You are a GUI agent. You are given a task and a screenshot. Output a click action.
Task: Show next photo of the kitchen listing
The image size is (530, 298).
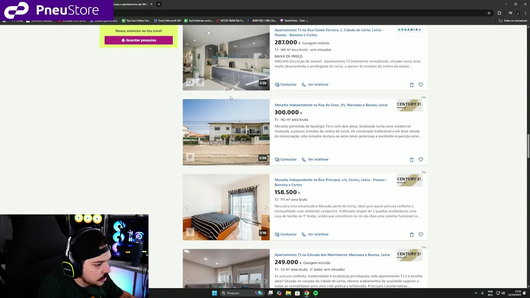pos(266,57)
